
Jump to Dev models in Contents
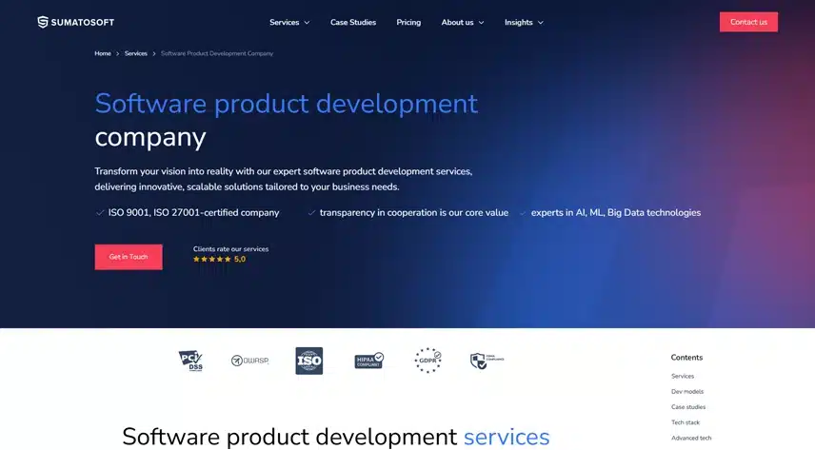687,392
